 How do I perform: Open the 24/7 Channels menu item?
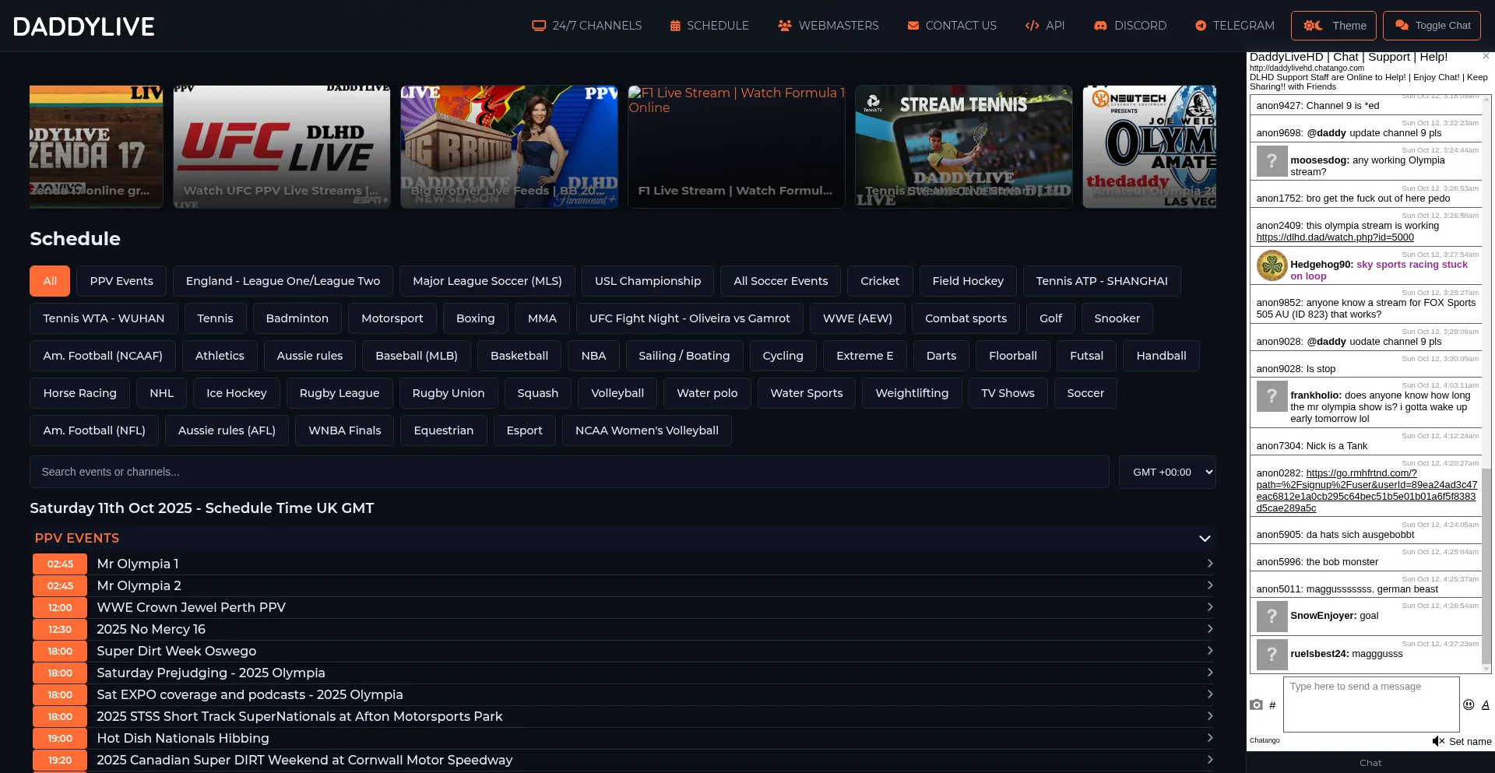(x=586, y=26)
